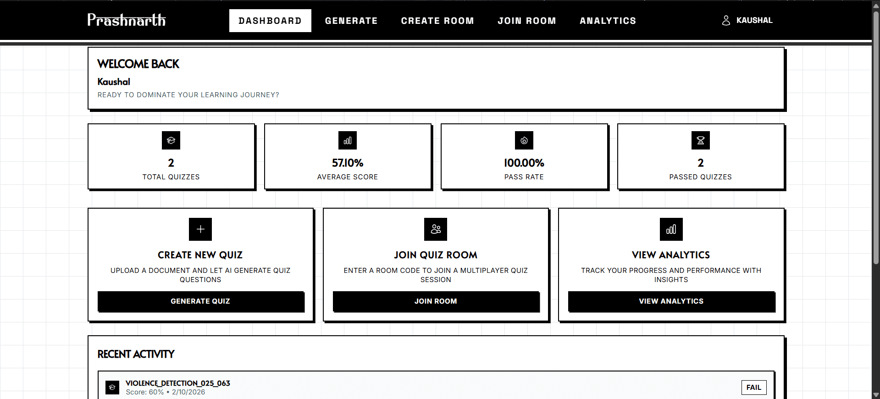Open the Dashboard tab
This screenshot has width=880, height=399.
[x=270, y=21]
